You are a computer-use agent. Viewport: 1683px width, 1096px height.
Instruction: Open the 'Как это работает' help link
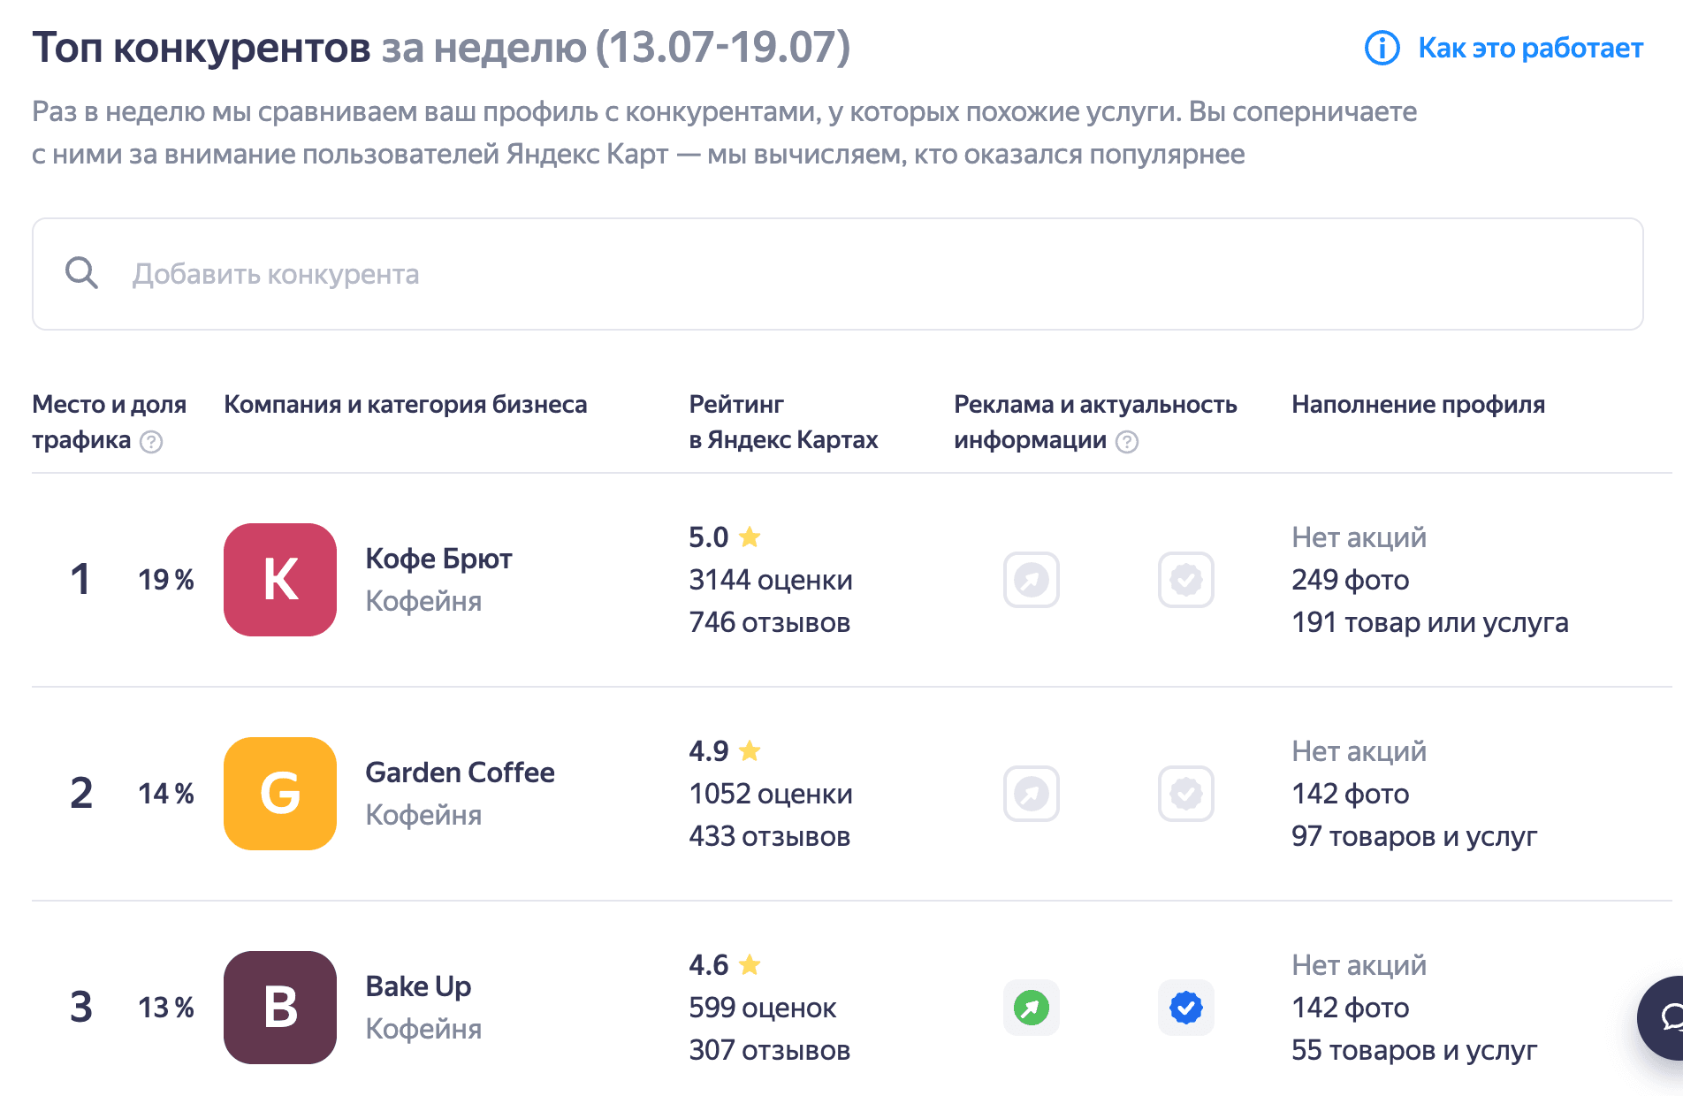pos(1530,48)
